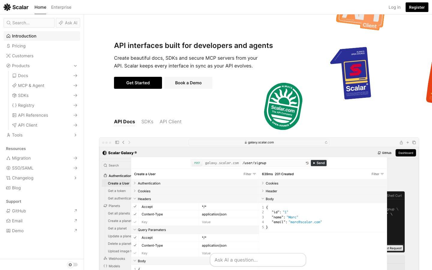
Task: Open the Filter dropdown for the response
Action: [377, 174]
